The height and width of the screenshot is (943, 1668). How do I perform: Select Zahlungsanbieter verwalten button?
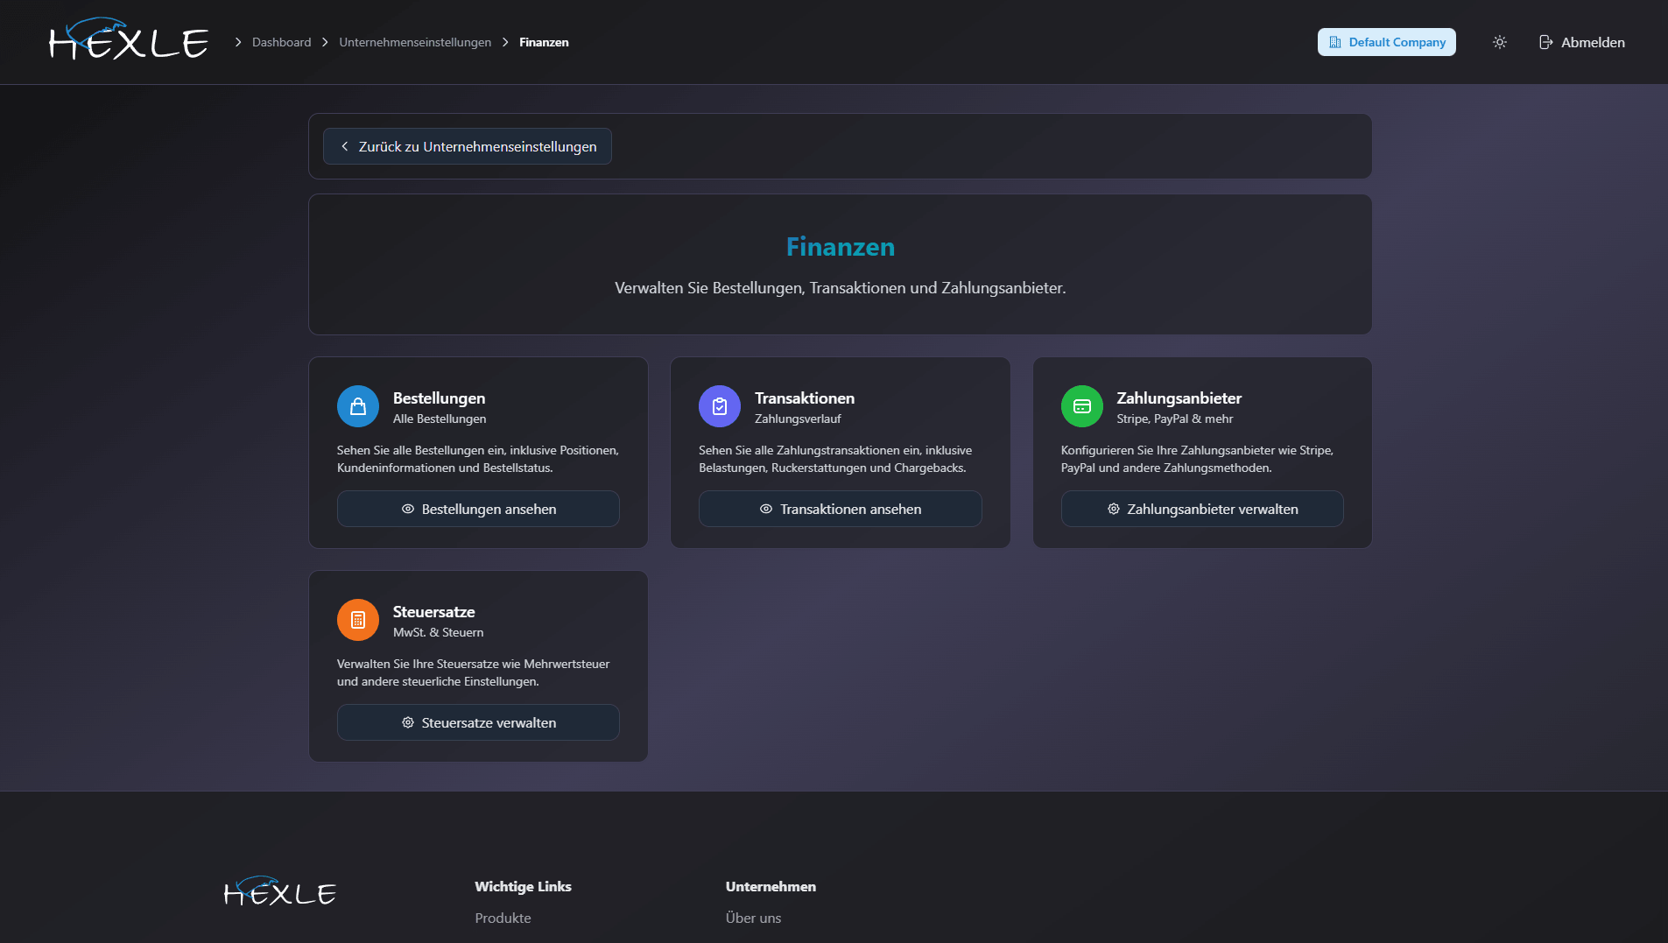click(1201, 509)
